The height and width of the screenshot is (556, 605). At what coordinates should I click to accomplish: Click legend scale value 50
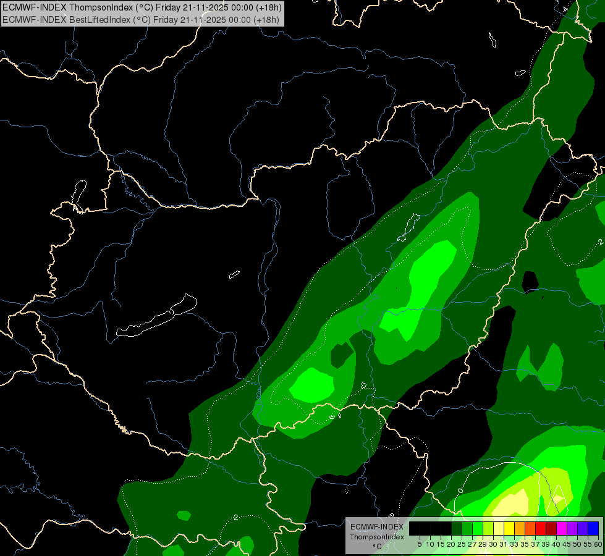tap(578, 544)
